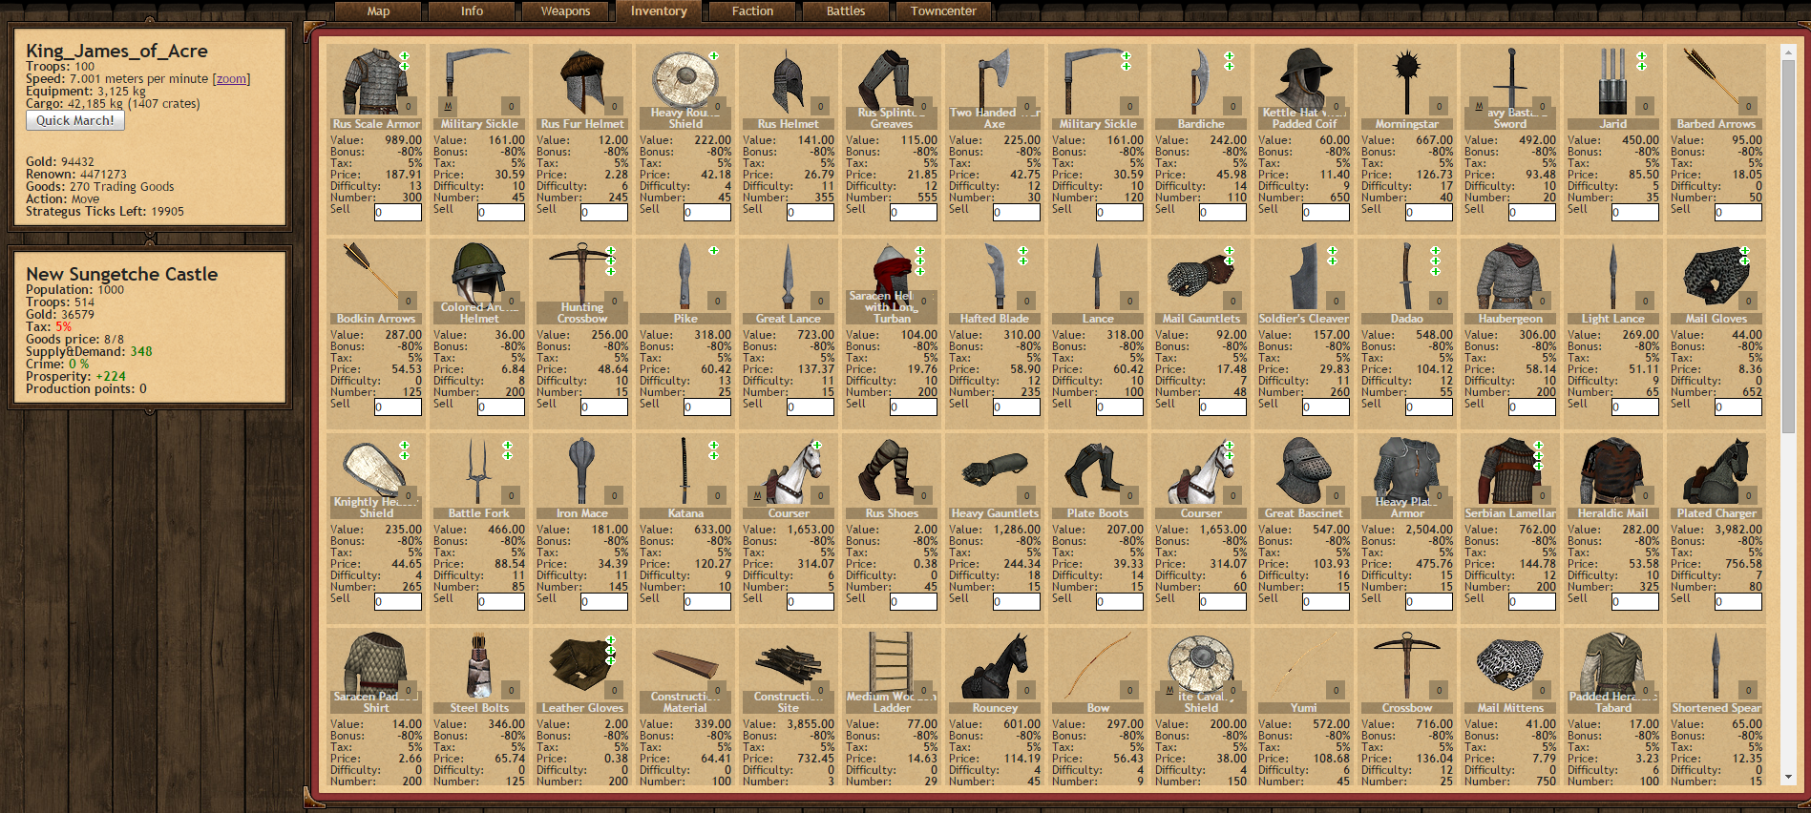Screen dimensions: 1811x813
Task: Click the New Sungetche Castle title
Action: 122,274
